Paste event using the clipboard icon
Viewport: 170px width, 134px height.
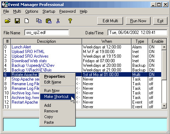49,21
